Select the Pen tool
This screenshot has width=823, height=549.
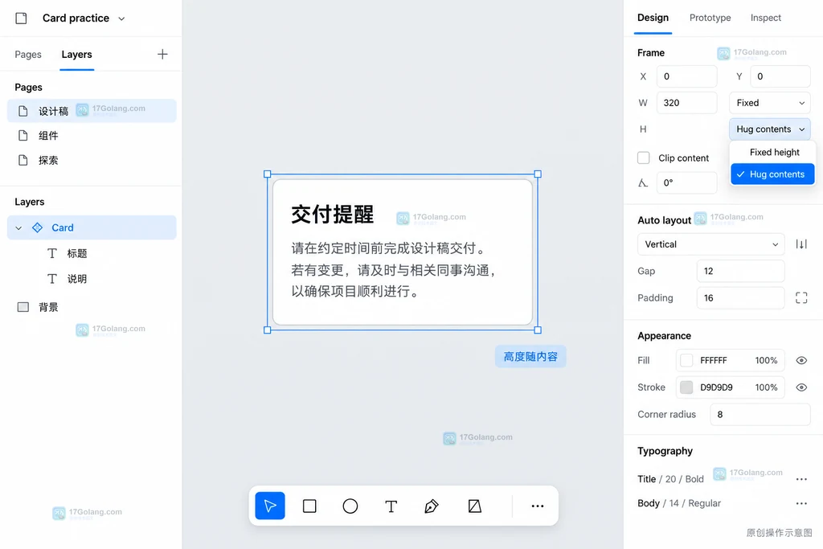pyautogui.click(x=432, y=506)
